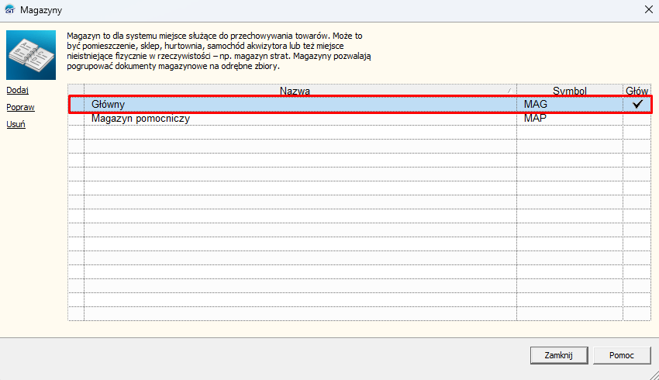Select the Główny warehouse name
The width and height of the screenshot is (659, 380).
point(108,104)
